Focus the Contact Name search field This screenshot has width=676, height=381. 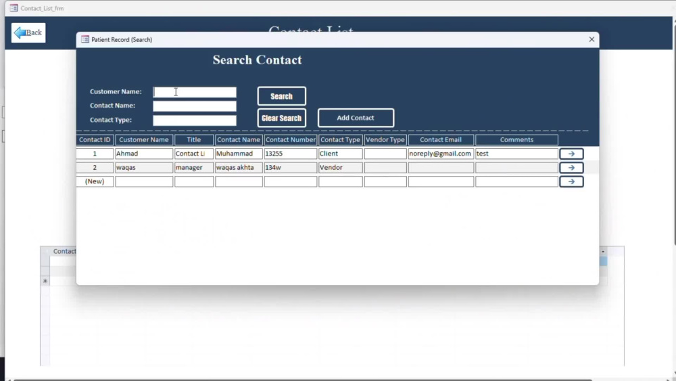point(195,106)
